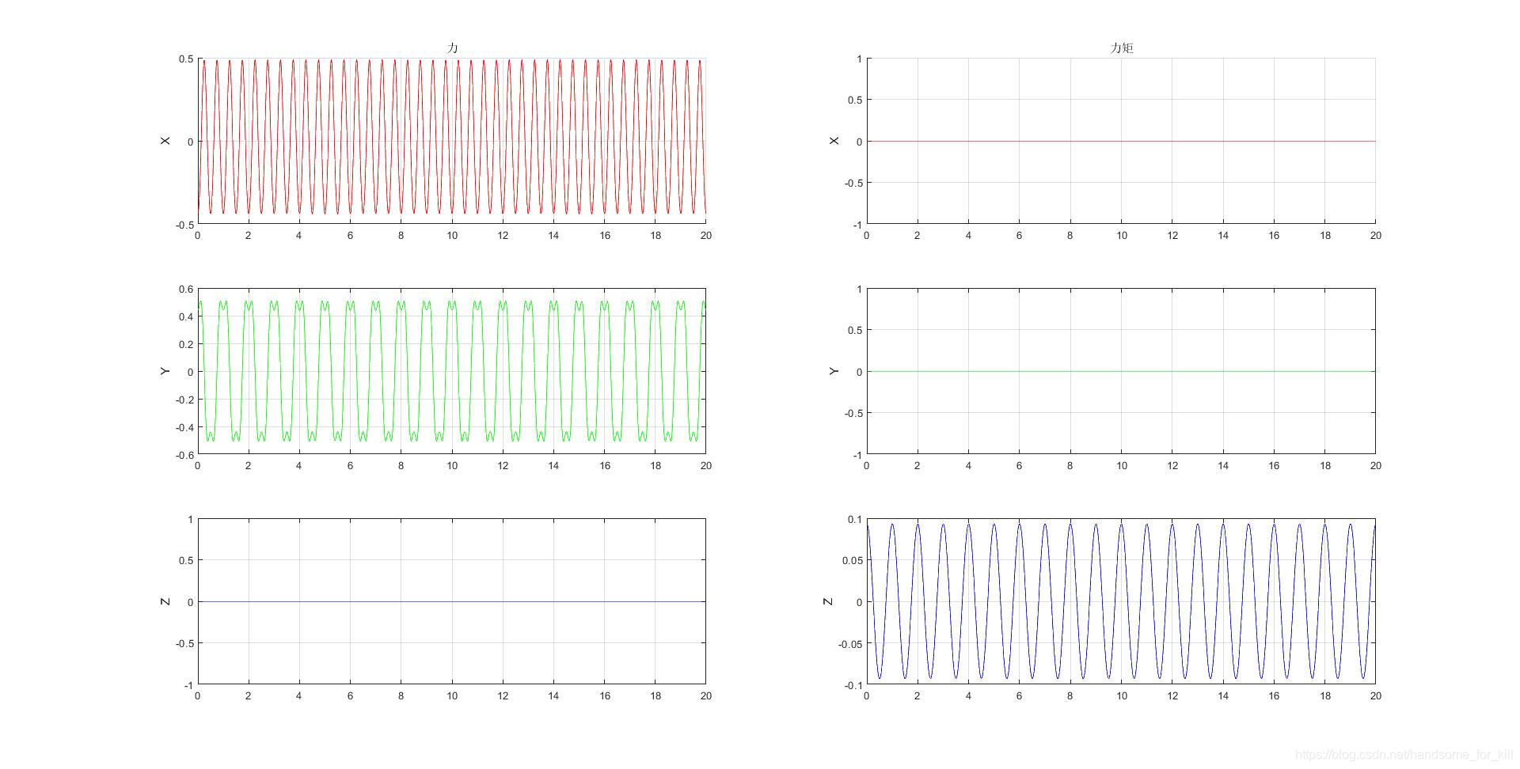Click the flat red line plot area
Viewport: 1520px width, 769px height.
point(1121,141)
